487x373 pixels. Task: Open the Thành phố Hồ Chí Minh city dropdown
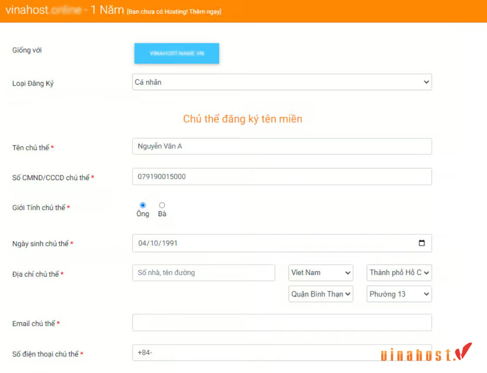[399, 272]
